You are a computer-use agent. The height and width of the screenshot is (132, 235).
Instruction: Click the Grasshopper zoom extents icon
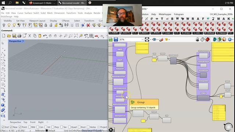(x=147, y=40)
